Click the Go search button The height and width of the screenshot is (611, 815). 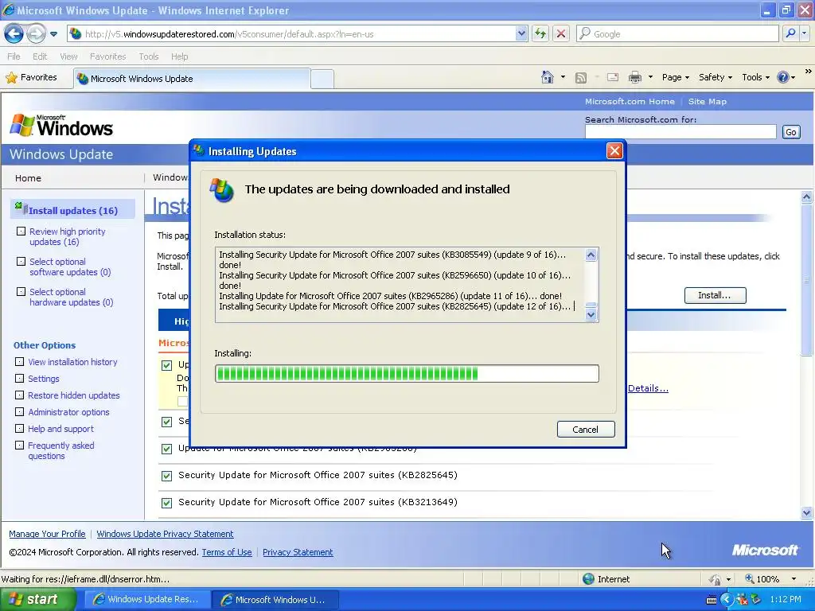(790, 132)
